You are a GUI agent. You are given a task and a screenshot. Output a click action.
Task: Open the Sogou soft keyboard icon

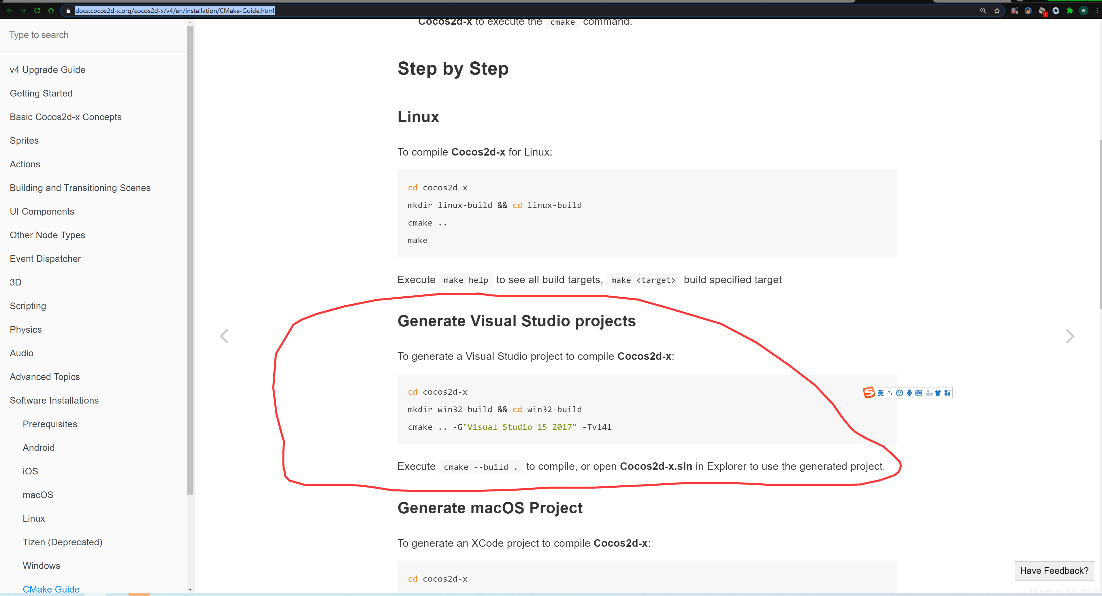pyautogui.click(x=918, y=393)
